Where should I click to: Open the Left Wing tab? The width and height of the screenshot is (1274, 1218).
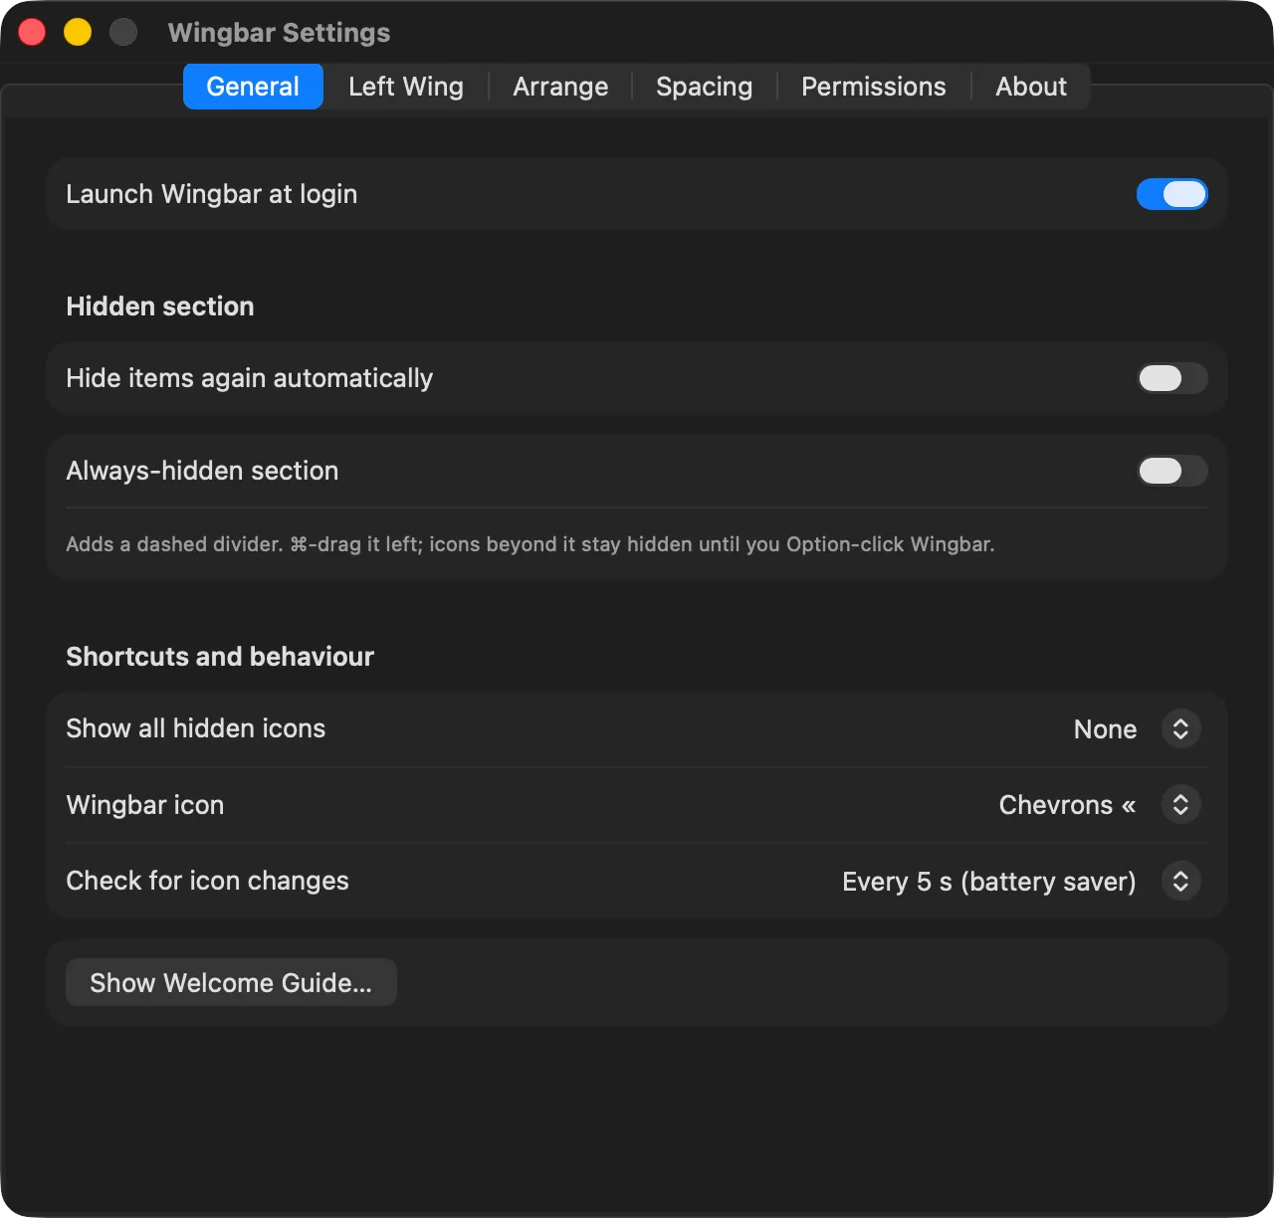pos(406,87)
